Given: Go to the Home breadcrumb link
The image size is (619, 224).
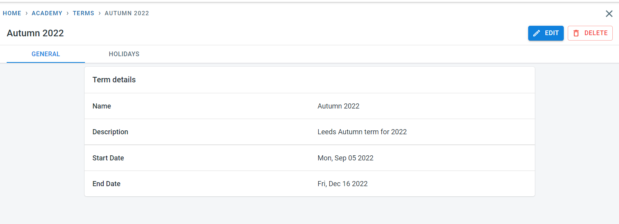Looking at the screenshot, I should tap(12, 13).
